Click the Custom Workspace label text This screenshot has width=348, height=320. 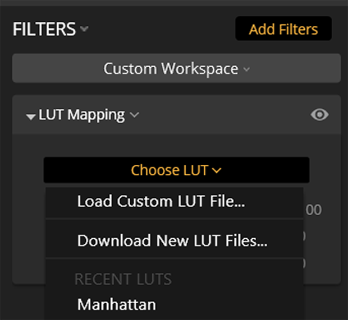(x=171, y=69)
